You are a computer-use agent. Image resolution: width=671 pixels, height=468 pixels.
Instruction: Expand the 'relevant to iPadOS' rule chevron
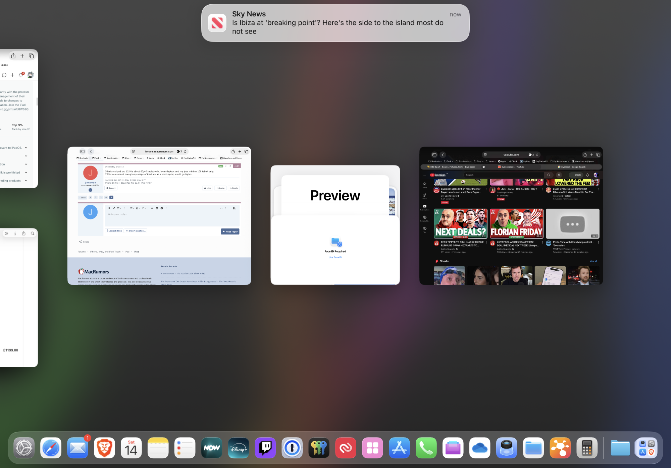pos(26,148)
